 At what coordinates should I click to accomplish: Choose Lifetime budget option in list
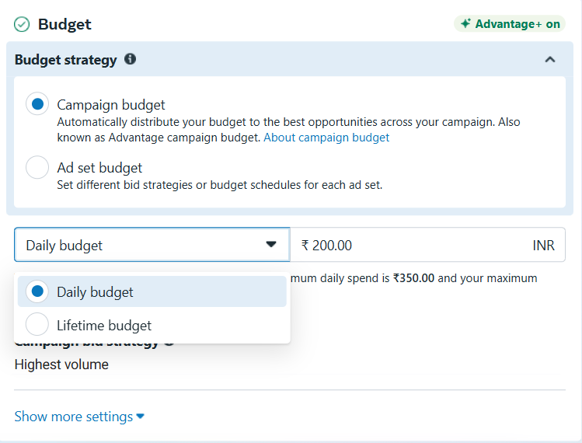tap(152, 325)
